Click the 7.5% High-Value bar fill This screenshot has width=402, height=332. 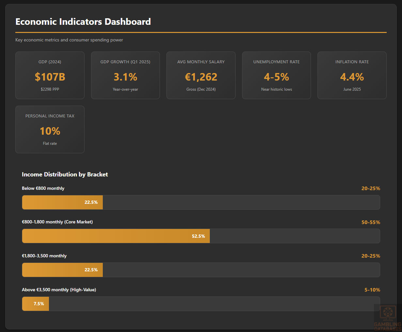tap(35, 304)
